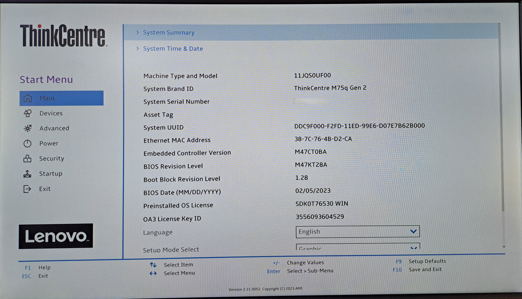Viewport: 522px width, 299px height.
Task: Select the Power icon in sidebar
Action: (x=27, y=144)
